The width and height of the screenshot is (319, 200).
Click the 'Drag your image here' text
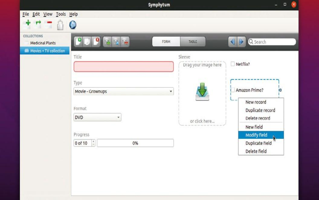(x=202, y=65)
